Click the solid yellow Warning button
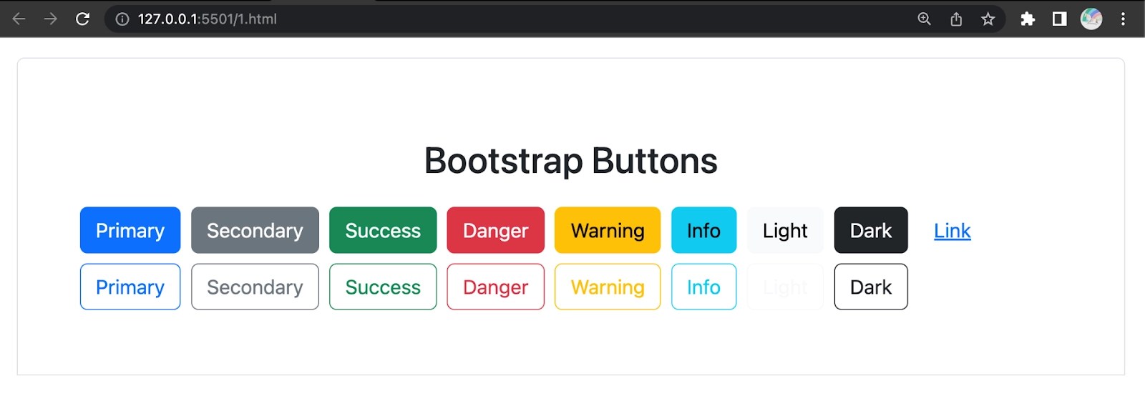Image resolution: width=1145 pixels, height=401 pixels. coord(608,230)
